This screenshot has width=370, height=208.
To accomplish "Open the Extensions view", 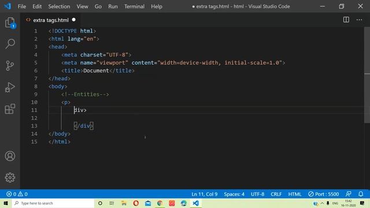I will (x=10, y=109).
